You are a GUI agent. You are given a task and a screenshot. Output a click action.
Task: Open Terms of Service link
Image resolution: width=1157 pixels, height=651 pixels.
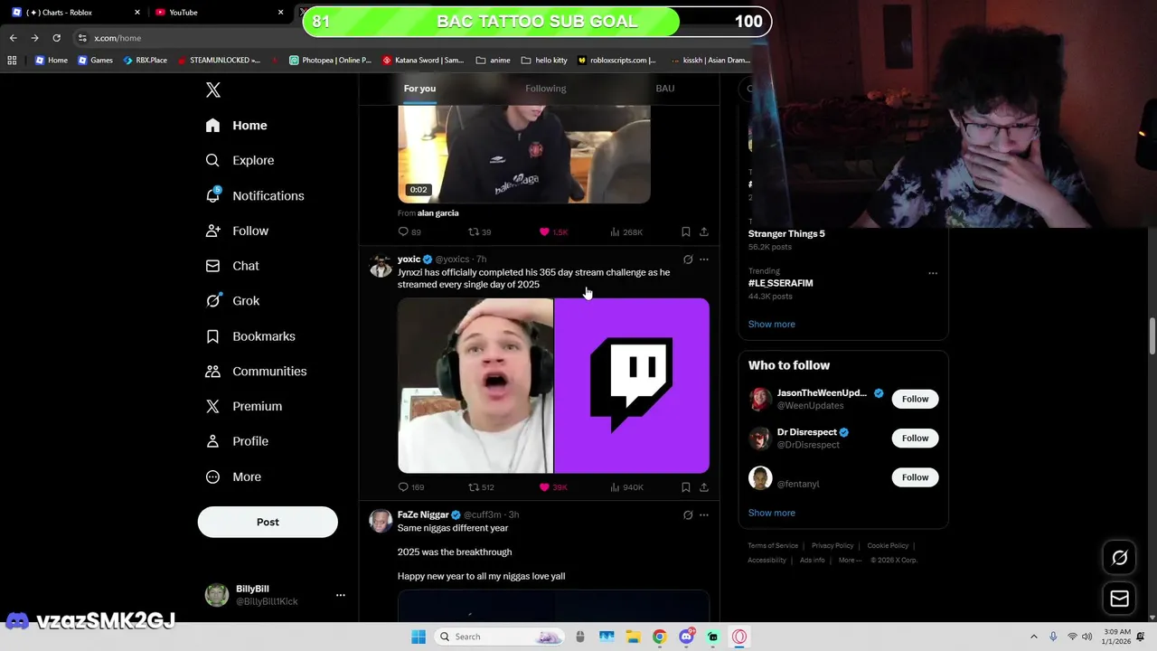click(x=773, y=546)
